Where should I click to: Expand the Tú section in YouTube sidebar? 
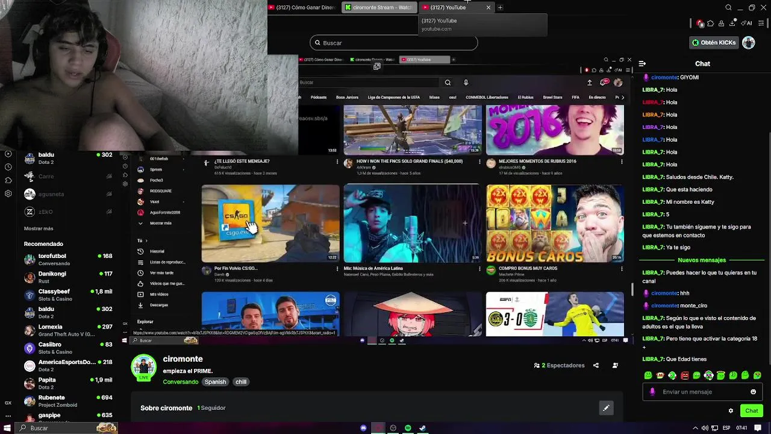[142, 241]
